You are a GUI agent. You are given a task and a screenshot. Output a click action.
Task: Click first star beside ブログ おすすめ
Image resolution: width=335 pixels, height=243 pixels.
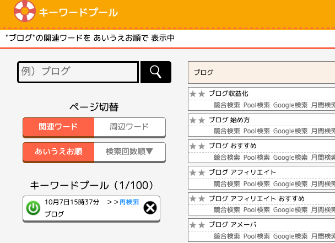pos(193,146)
